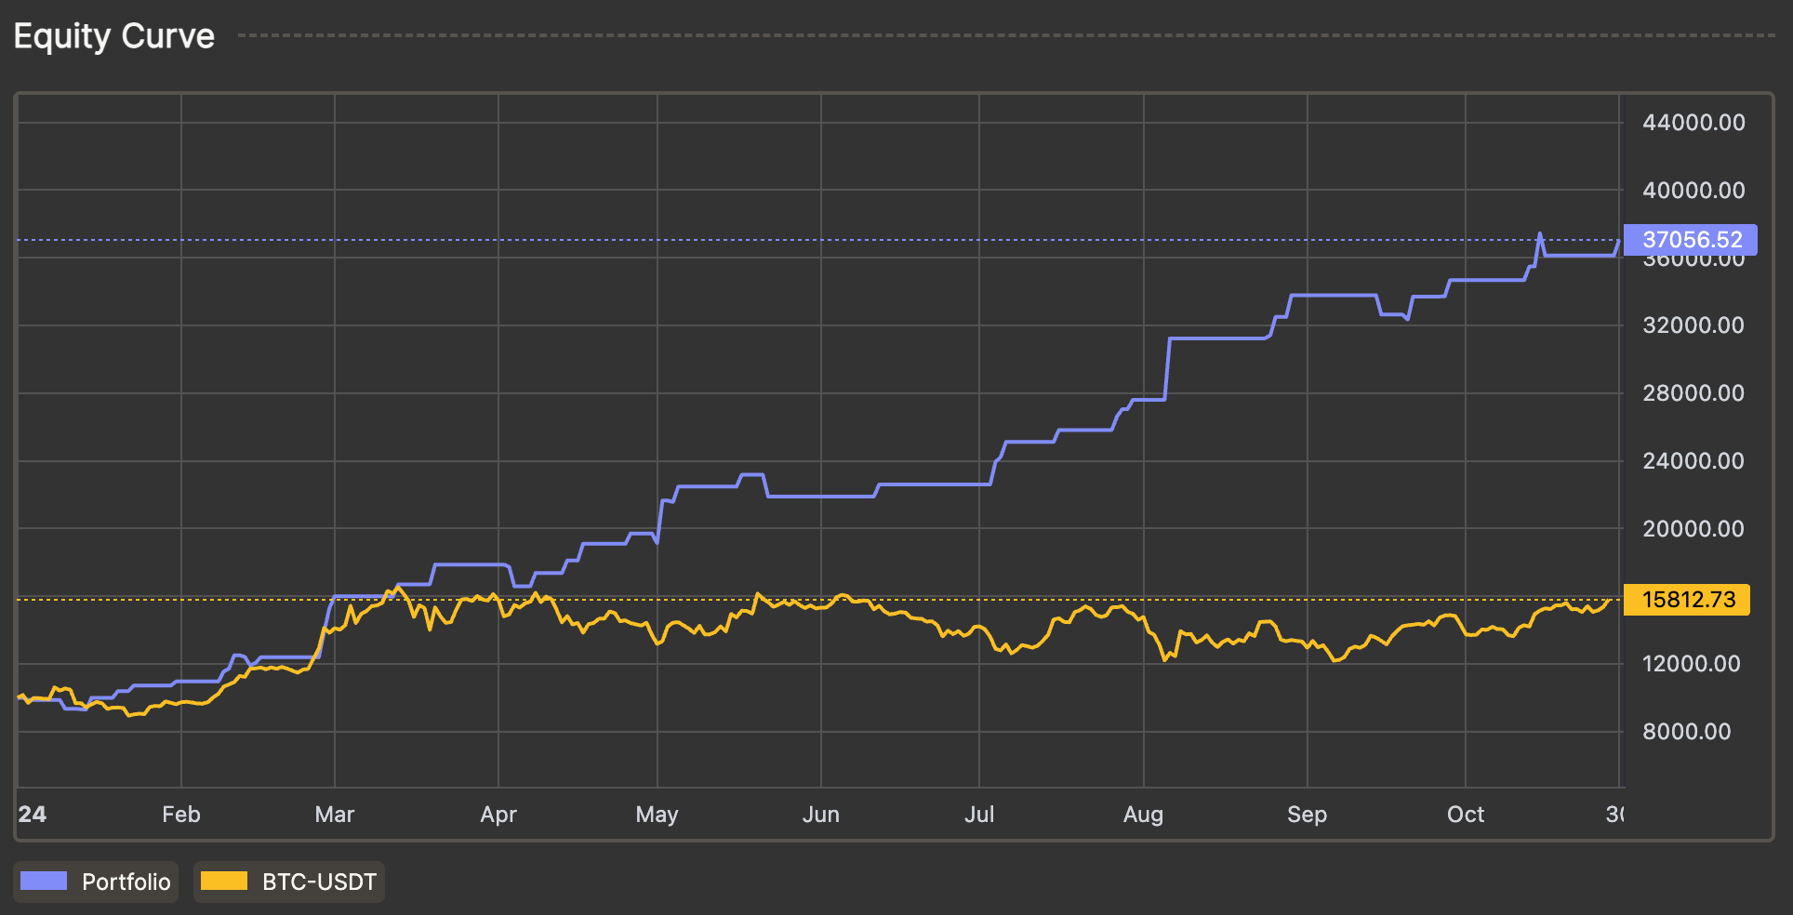1793x915 pixels.
Task: Click the BTC-USDT value label 15812.73
Action: tap(1687, 600)
